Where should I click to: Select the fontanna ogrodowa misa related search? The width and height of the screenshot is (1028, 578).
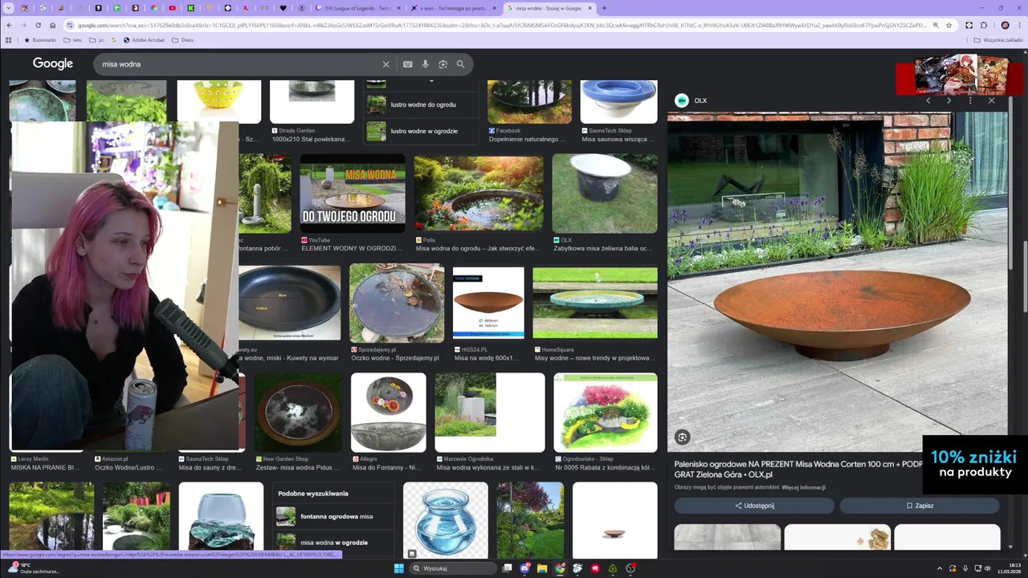(334, 516)
